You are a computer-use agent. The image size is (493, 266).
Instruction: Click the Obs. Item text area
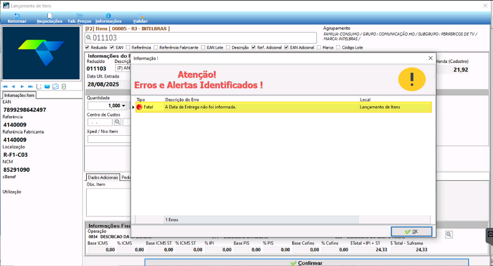108,202
